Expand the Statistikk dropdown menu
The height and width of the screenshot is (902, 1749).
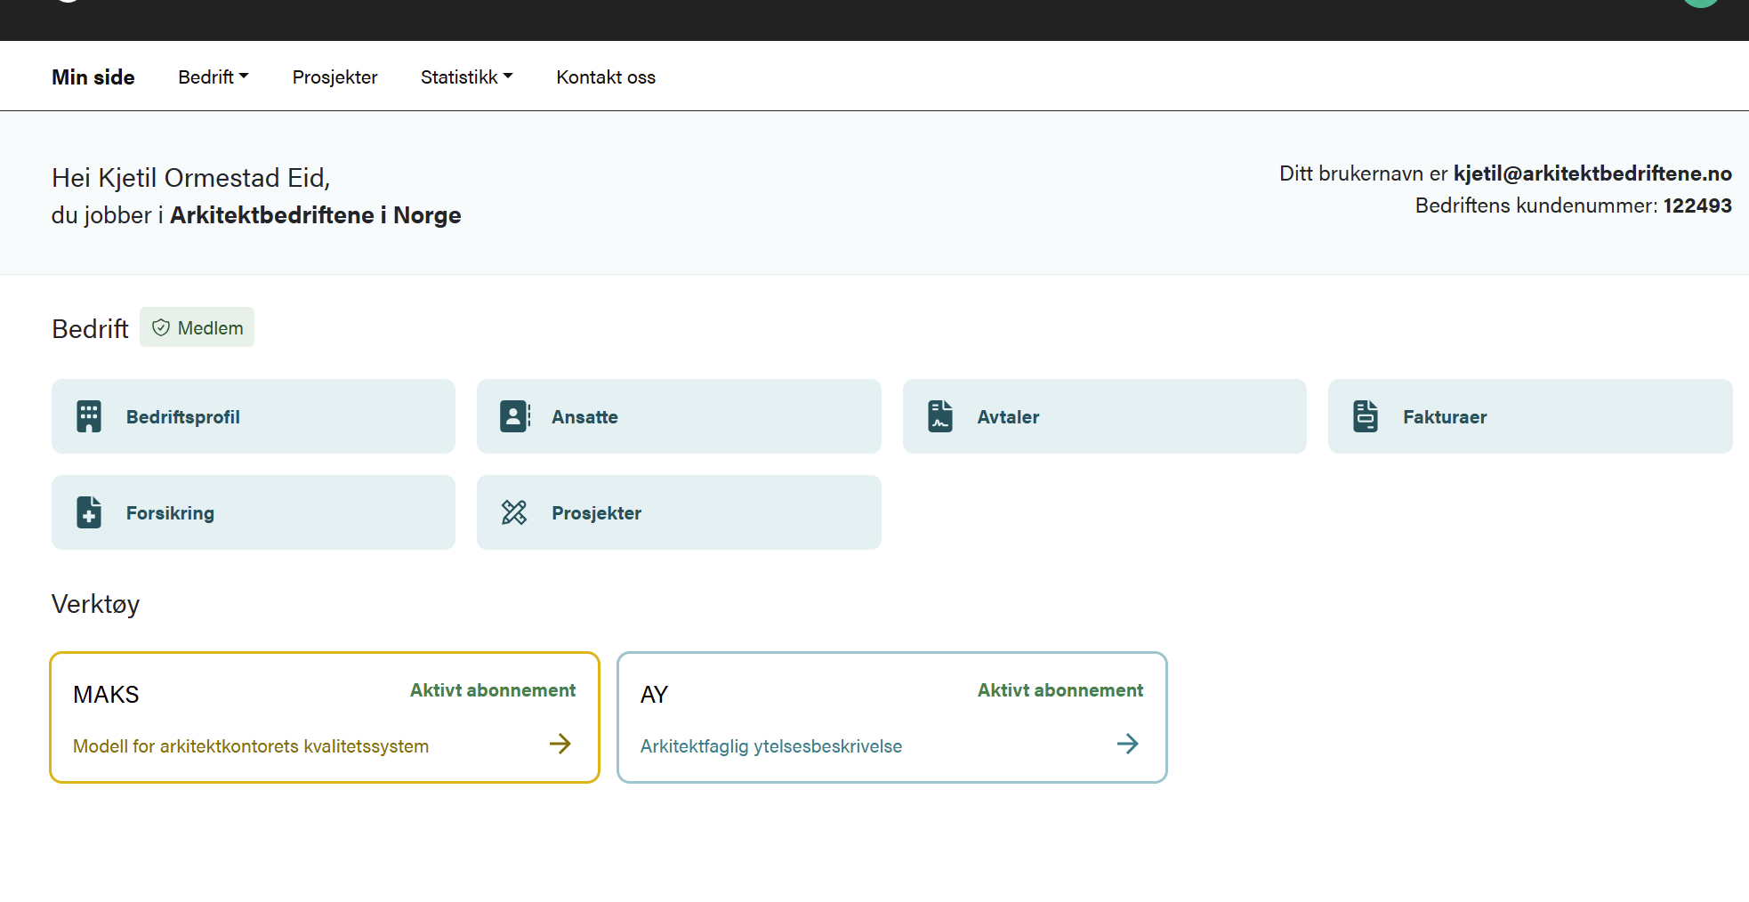pyautogui.click(x=467, y=77)
